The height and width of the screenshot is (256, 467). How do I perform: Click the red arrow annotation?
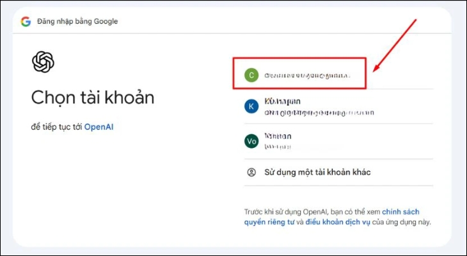[x=395, y=44]
